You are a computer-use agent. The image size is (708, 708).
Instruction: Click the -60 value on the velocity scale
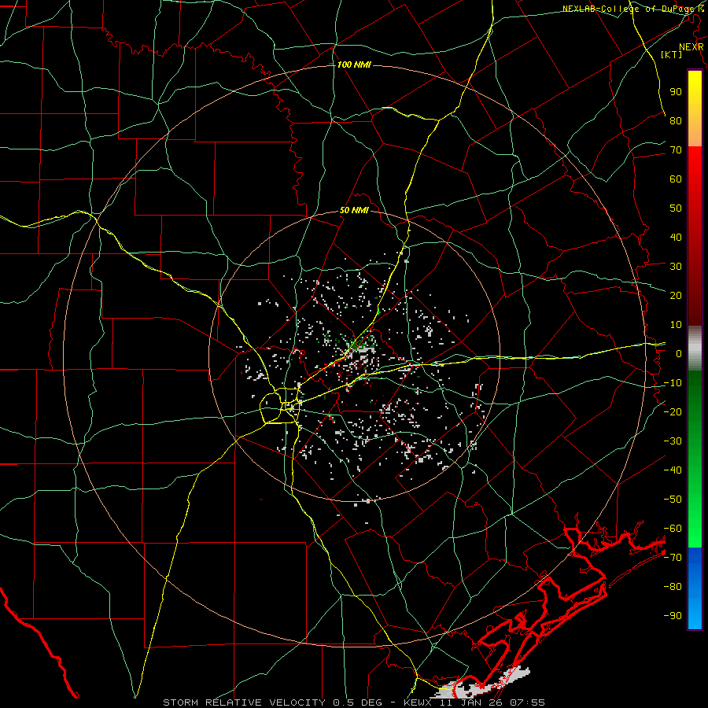click(x=673, y=529)
